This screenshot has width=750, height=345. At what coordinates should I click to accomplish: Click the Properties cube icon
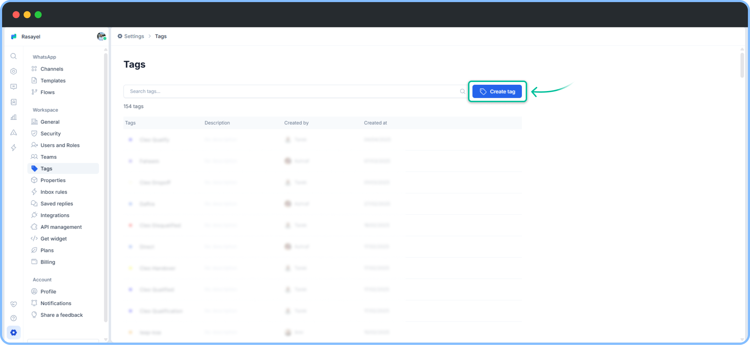click(34, 180)
